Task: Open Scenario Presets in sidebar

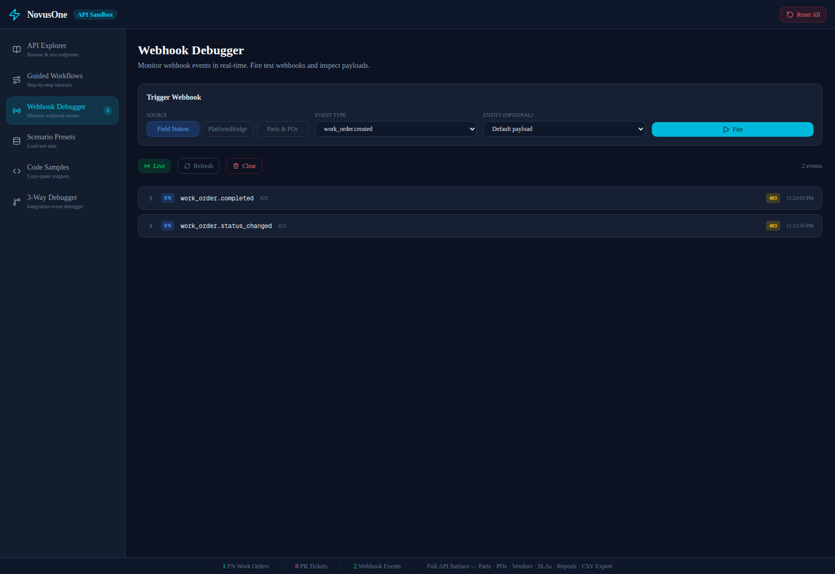Action: [x=62, y=141]
